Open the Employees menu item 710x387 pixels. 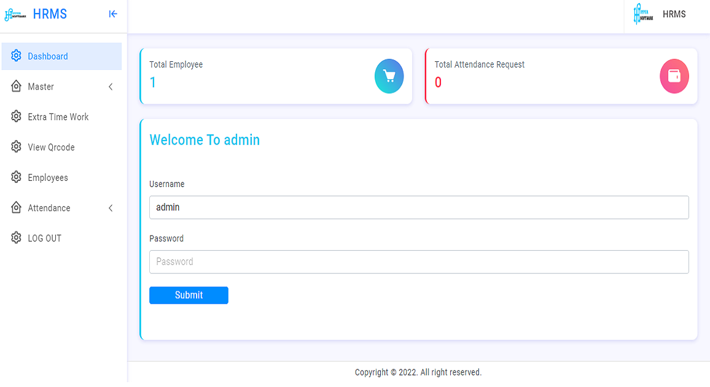(48, 178)
